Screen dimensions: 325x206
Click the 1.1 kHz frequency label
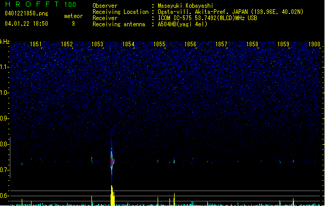click(x=5, y=67)
